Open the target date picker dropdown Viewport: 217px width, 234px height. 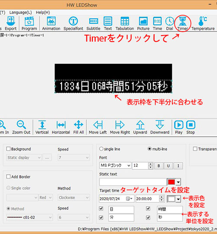pyautogui.click(x=129, y=198)
